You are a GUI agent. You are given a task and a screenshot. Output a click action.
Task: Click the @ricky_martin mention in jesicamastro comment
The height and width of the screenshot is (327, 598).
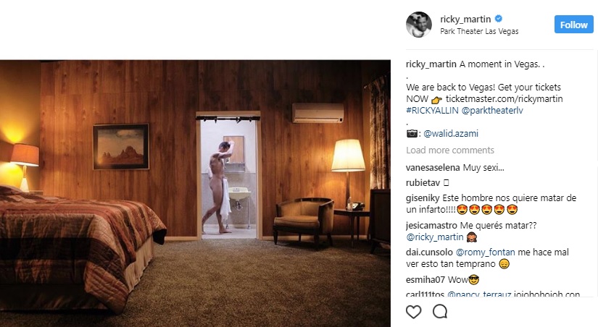pos(434,237)
